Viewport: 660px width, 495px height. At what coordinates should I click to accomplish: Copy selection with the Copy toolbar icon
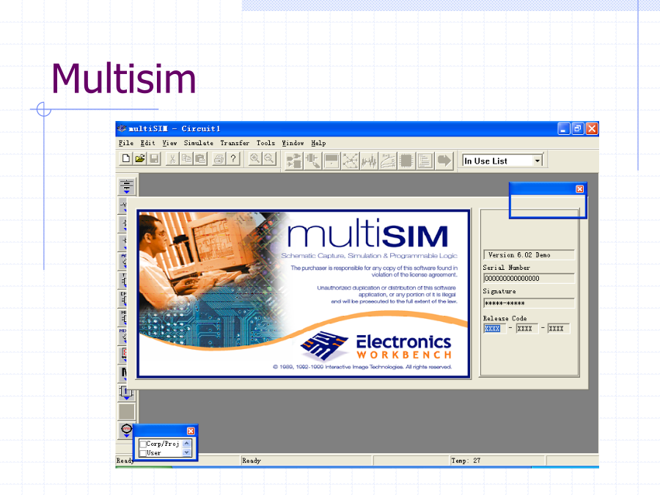(x=186, y=158)
